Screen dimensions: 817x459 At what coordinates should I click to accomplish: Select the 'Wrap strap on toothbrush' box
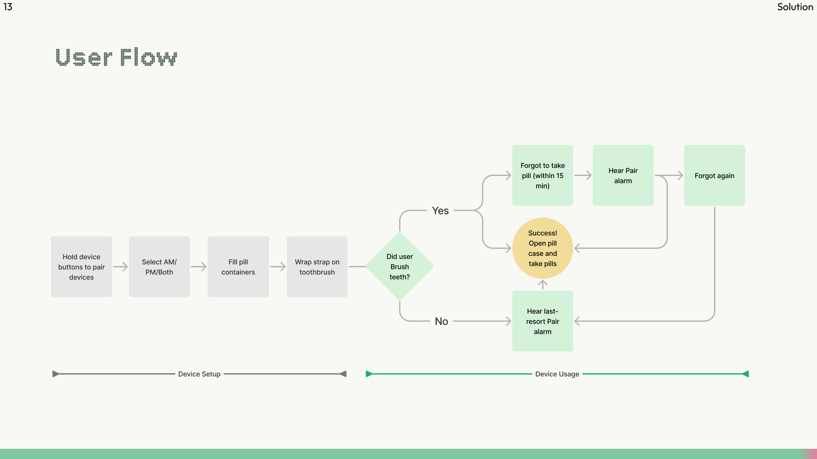point(317,267)
